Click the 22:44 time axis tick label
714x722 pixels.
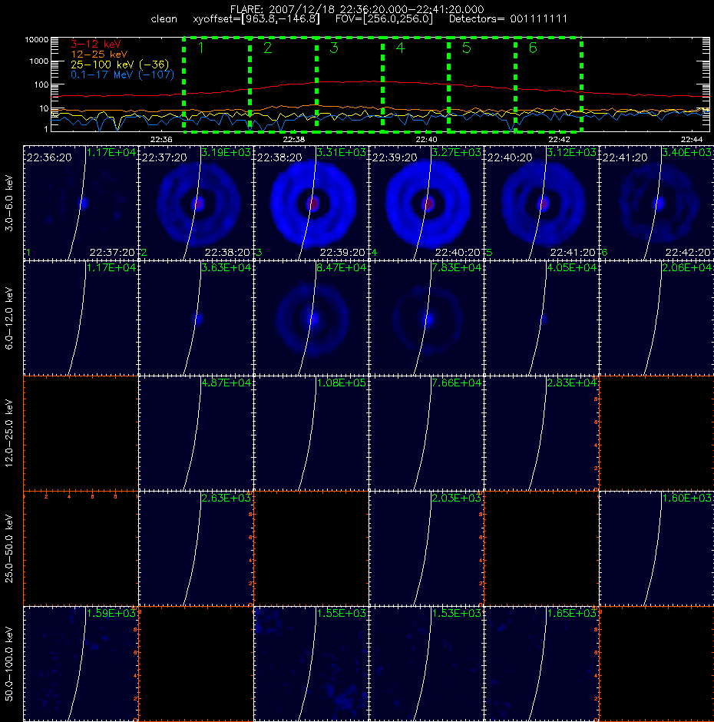point(692,140)
